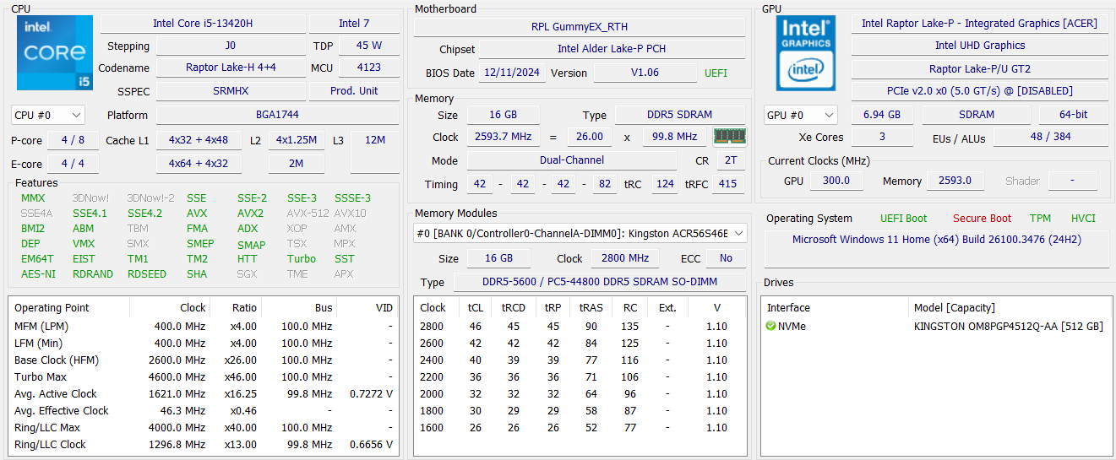
Task: Select the Base Clock (HFM) row
Action: click(204, 360)
